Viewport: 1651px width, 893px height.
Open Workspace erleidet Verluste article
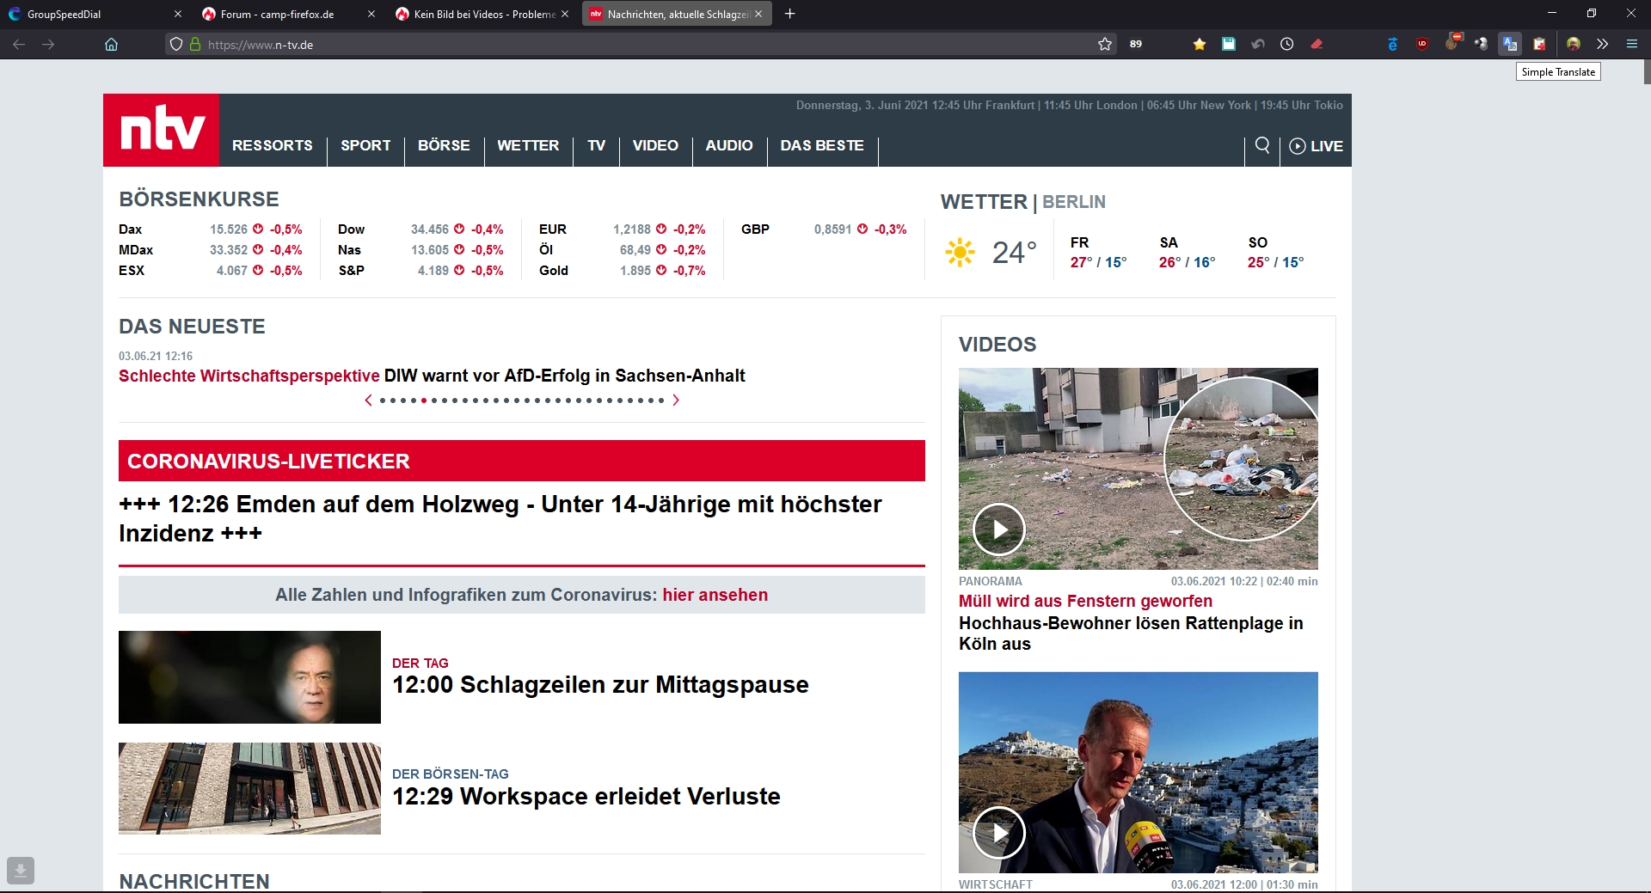point(586,797)
